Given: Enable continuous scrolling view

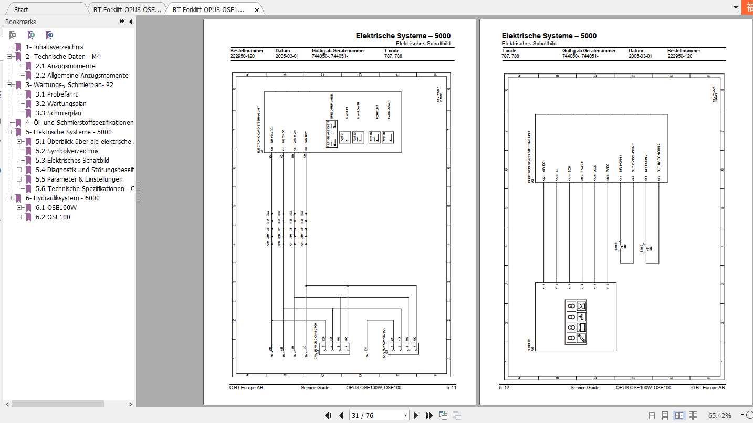Looking at the screenshot, I should [x=665, y=415].
